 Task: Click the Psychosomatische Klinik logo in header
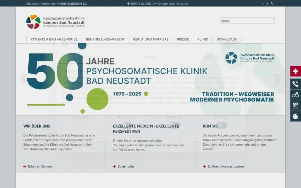click(55, 22)
